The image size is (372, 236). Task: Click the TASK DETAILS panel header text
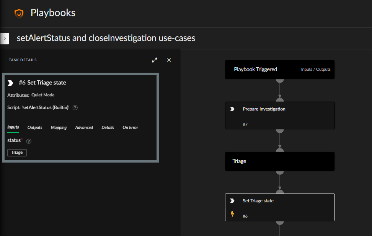[23, 60]
